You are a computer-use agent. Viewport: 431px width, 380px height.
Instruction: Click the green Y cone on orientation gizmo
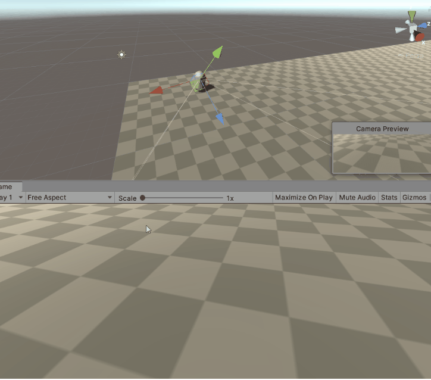click(412, 16)
